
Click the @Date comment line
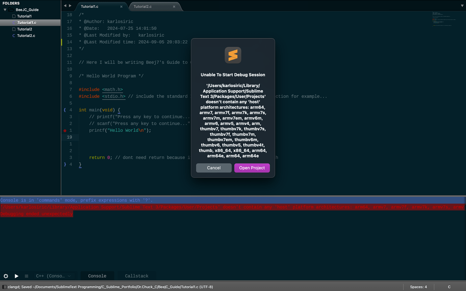point(118,28)
